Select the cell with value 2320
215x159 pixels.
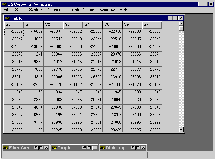pyautogui.click(x=34, y=101)
